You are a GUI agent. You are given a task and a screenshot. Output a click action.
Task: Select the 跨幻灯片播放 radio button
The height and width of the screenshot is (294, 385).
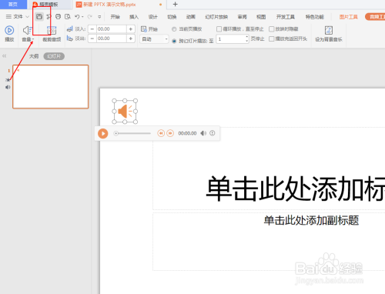pos(174,41)
